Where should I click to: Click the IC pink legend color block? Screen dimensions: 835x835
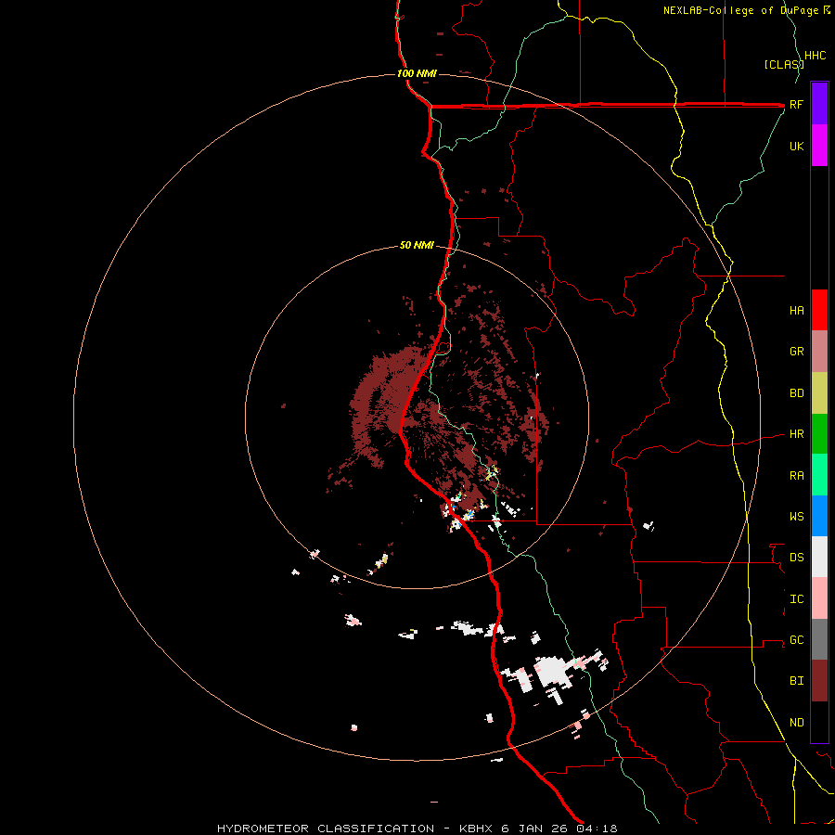[x=819, y=598]
